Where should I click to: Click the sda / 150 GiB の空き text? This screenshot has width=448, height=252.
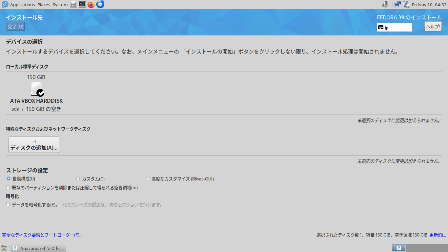[x=36, y=109]
